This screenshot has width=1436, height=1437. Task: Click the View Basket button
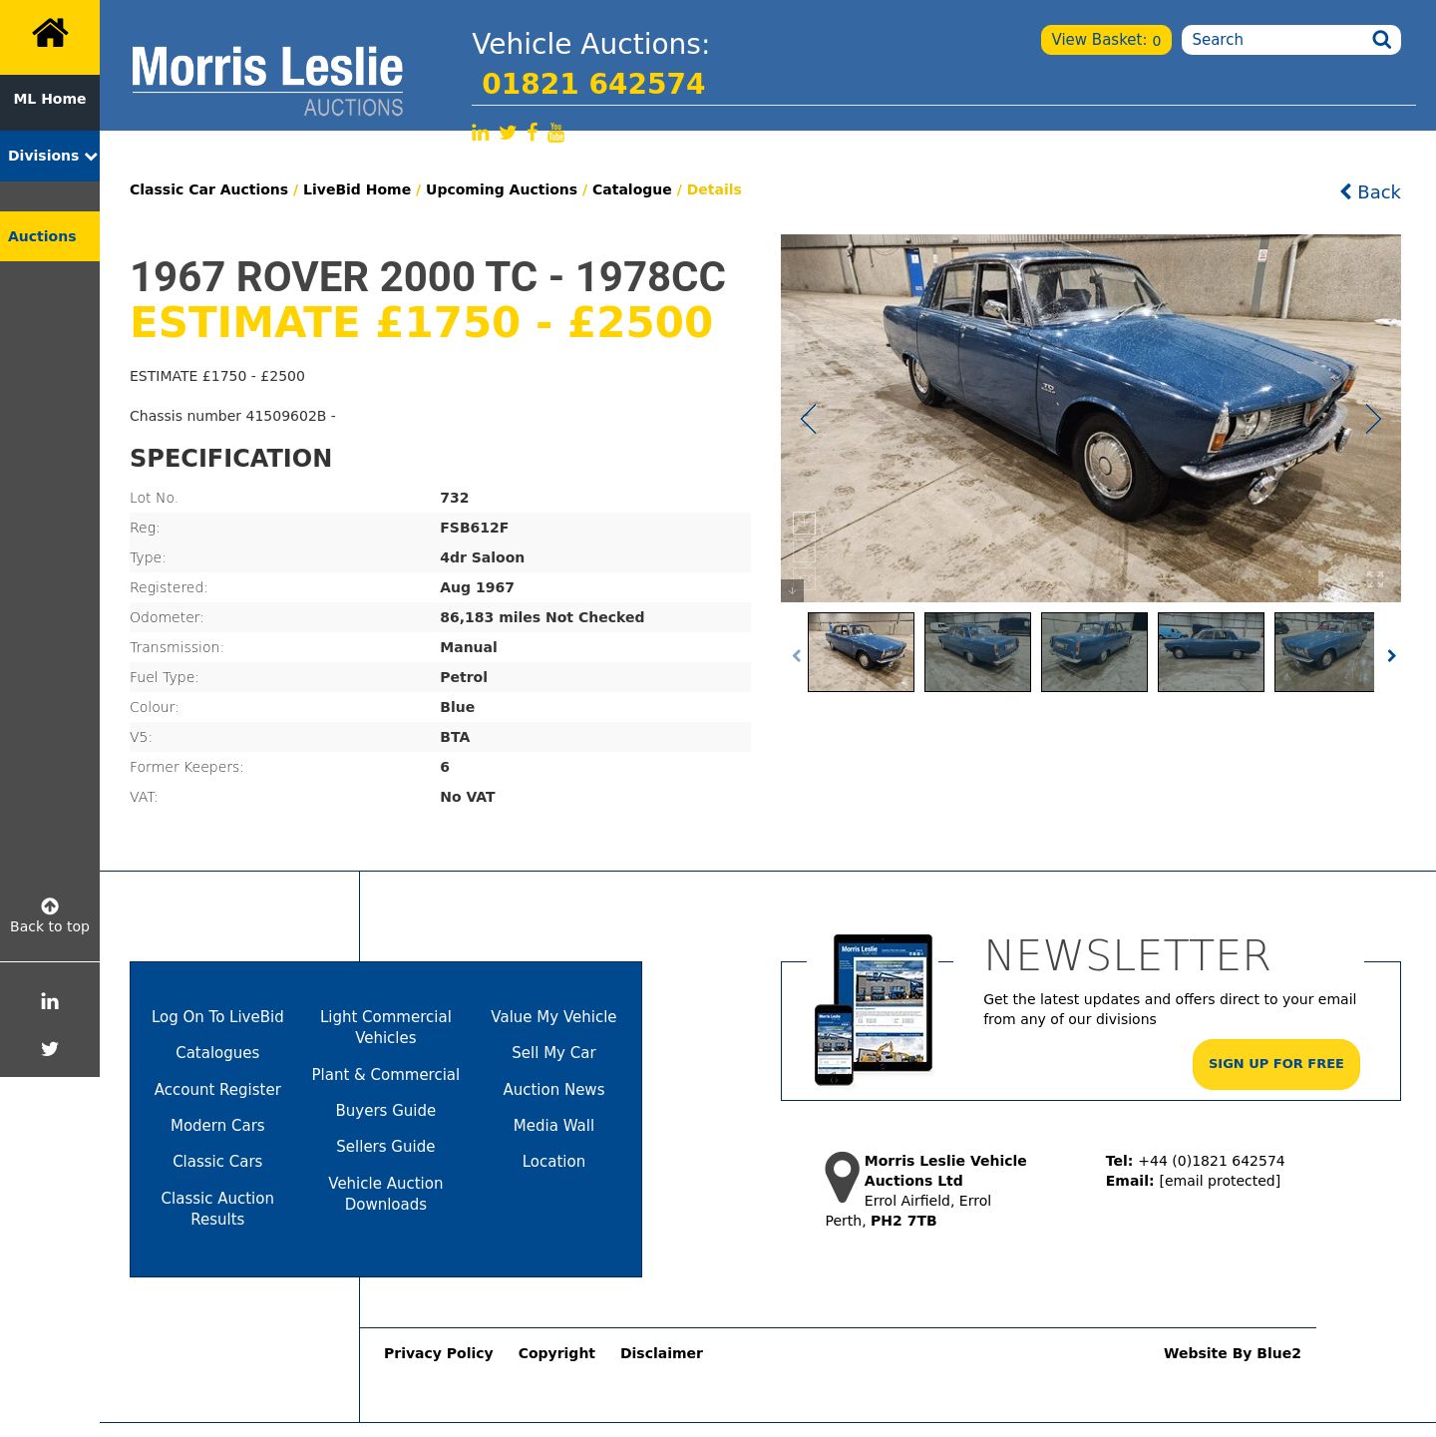coord(1106,40)
